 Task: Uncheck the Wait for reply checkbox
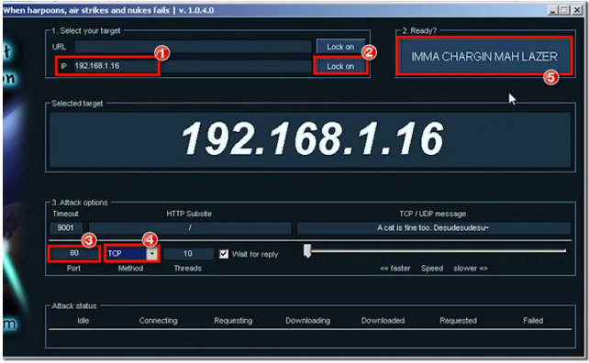pos(224,254)
